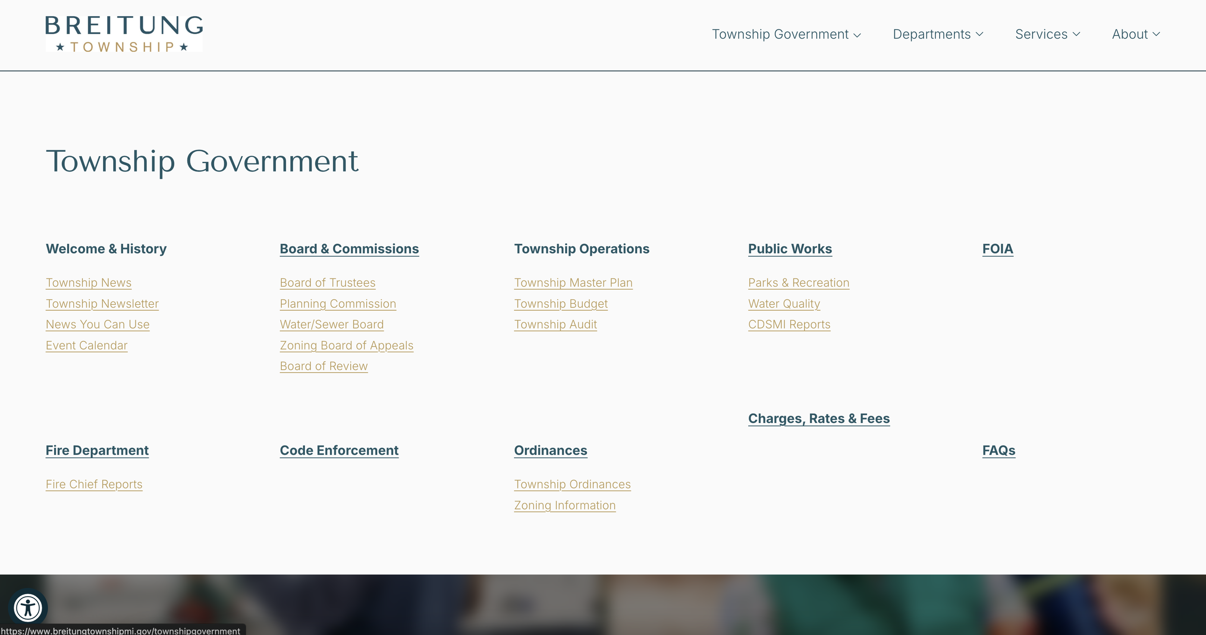Open the Planning Commission page

[338, 304]
